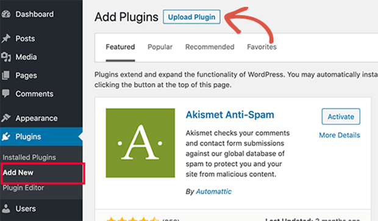Open the Favorites tab

point(262,47)
